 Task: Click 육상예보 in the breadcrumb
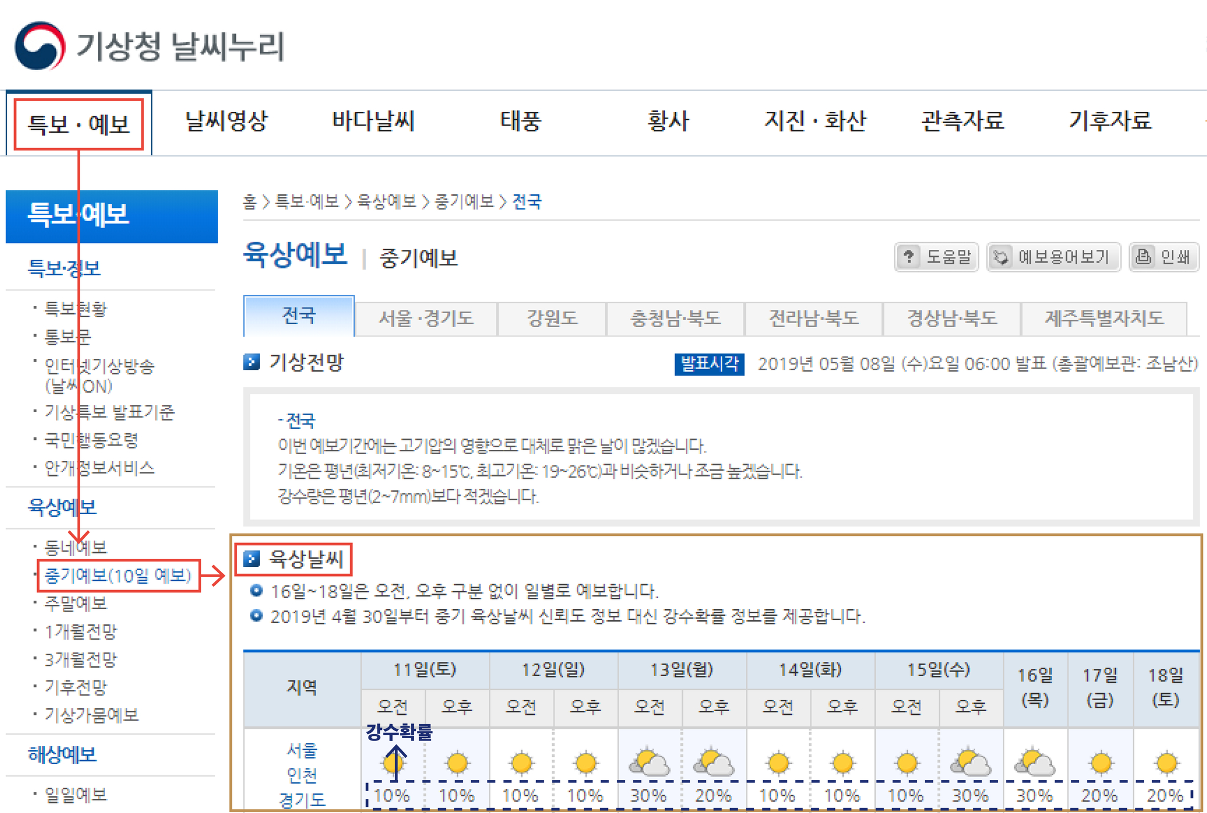pyautogui.click(x=387, y=202)
